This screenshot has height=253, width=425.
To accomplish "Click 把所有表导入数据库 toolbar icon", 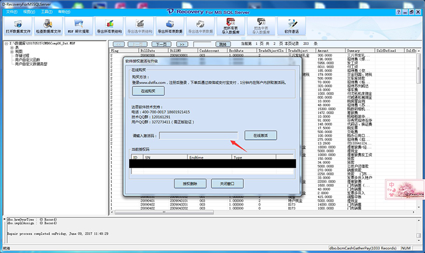I will [x=230, y=26].
